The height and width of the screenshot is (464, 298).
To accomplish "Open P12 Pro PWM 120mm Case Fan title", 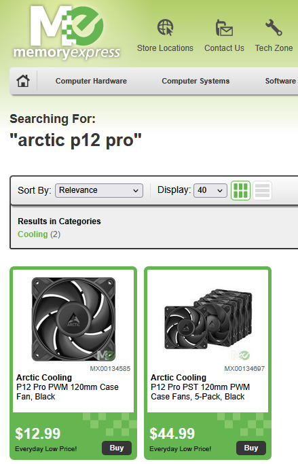I will point(67,391).
